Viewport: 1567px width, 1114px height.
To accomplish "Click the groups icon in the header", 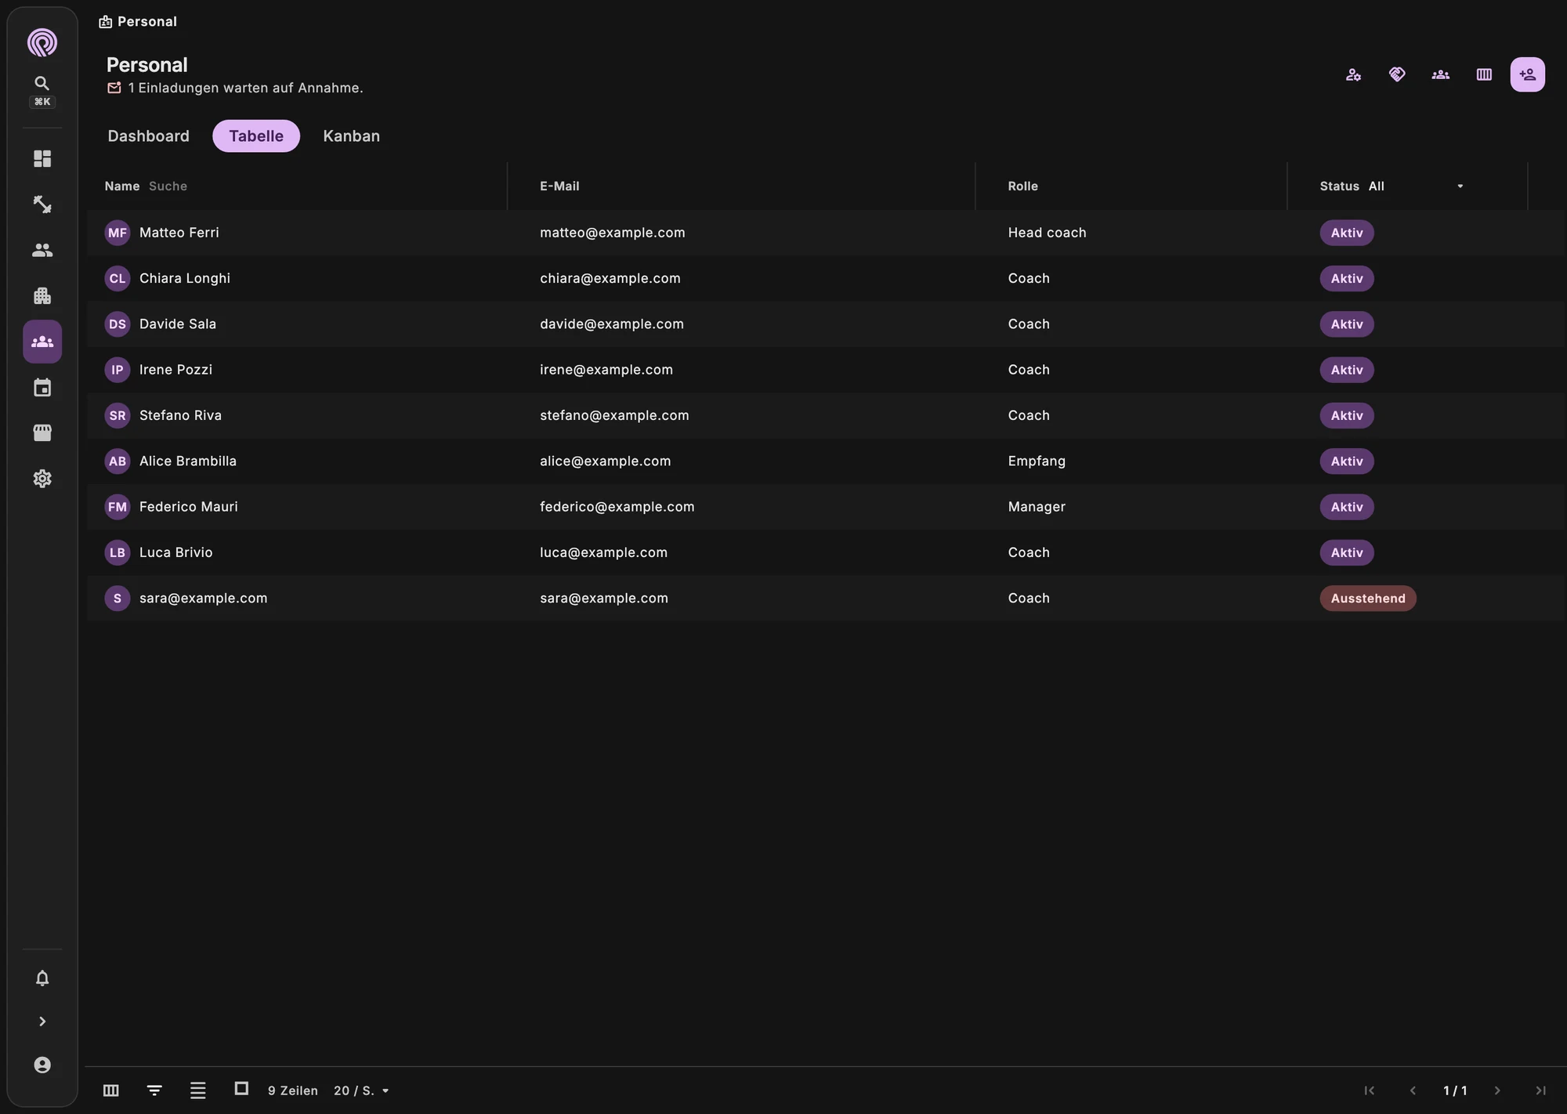I will pos(1440,74).
